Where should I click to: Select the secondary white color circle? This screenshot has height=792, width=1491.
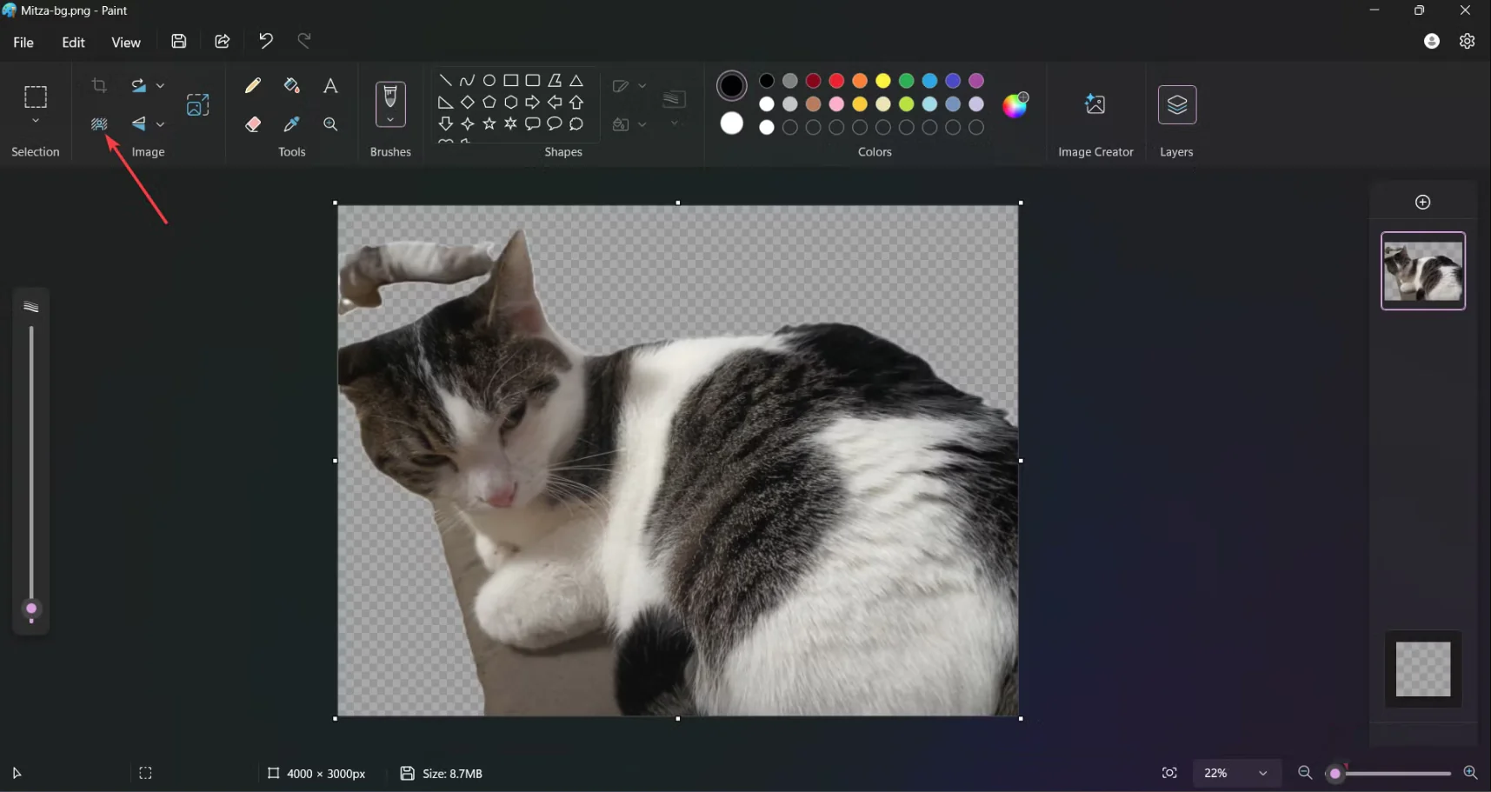(732, 123)
